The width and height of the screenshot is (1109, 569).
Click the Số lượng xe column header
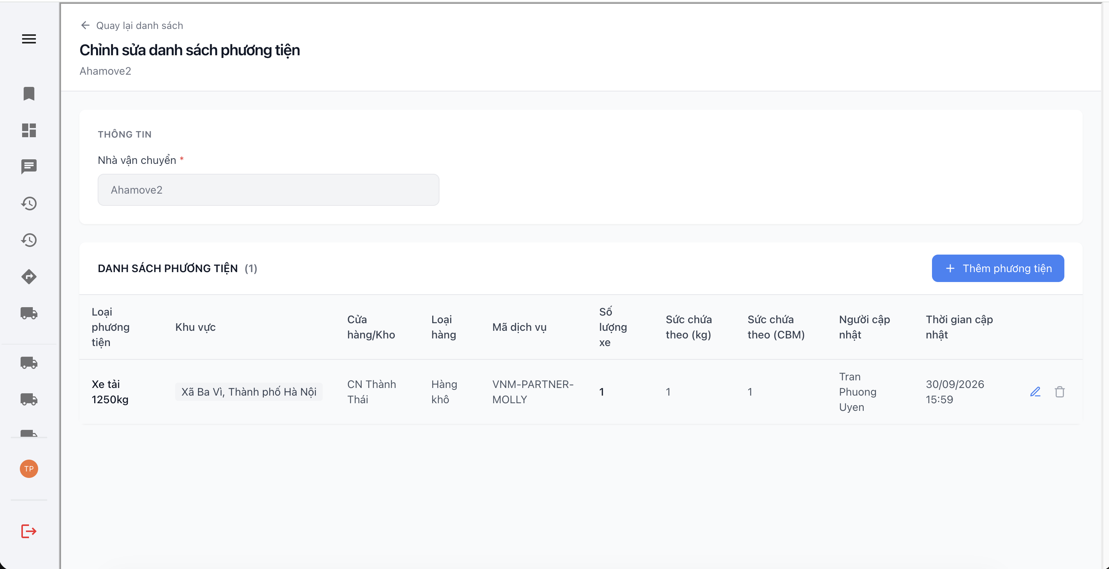click(x=613, y=327)
